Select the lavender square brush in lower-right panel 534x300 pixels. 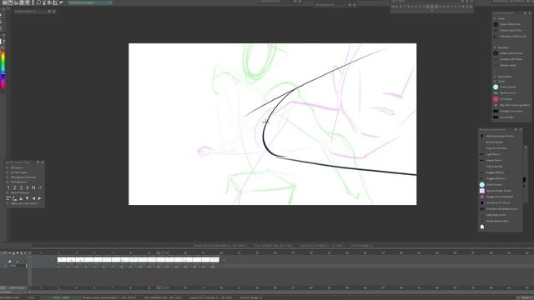pyautogui.click(x=482, y=191)
